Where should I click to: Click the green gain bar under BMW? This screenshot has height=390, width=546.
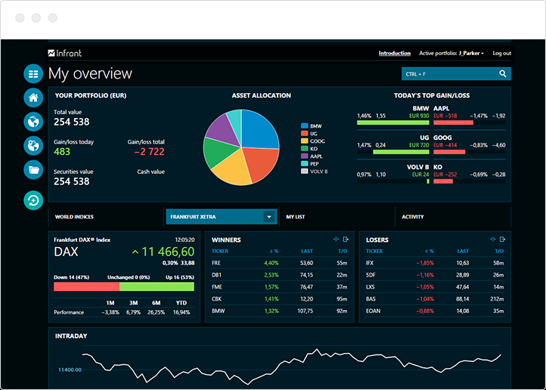392,122
